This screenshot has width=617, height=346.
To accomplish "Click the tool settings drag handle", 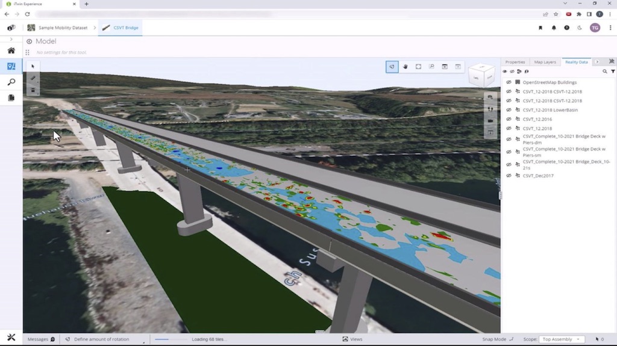I will pyautogui.click(x=28, y=52).
